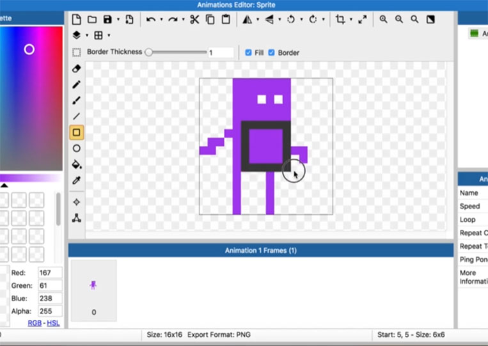This screenshot has width=488, height=346.
Task: Cut selection with scissors icon
Action: tap(194, 19)
